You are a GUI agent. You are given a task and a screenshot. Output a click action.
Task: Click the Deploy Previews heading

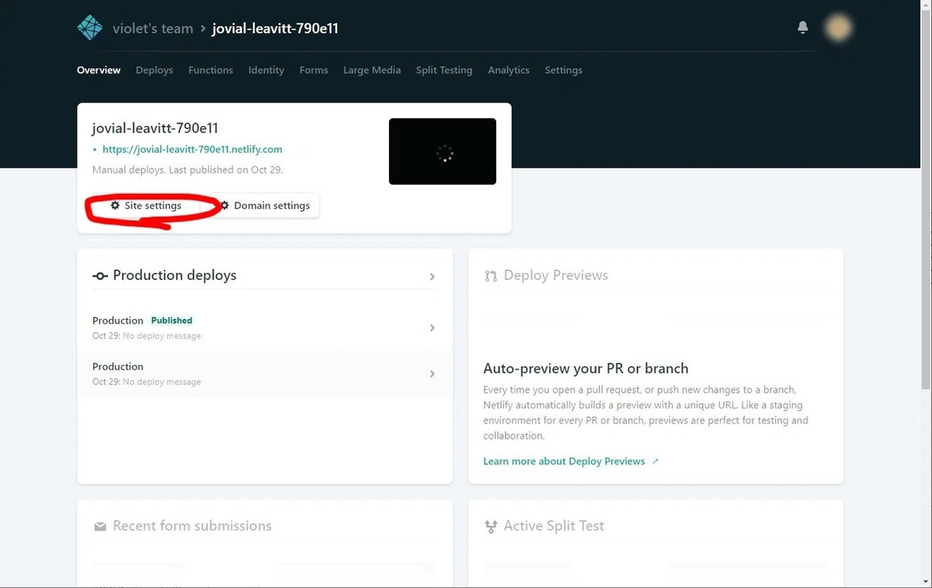click(x=556, y=276)
